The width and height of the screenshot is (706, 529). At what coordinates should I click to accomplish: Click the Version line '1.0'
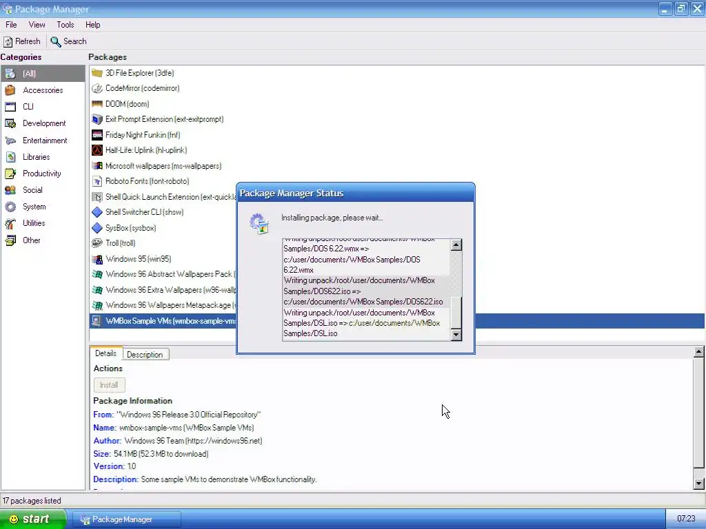pyautogui.click(x=114, y=466)
